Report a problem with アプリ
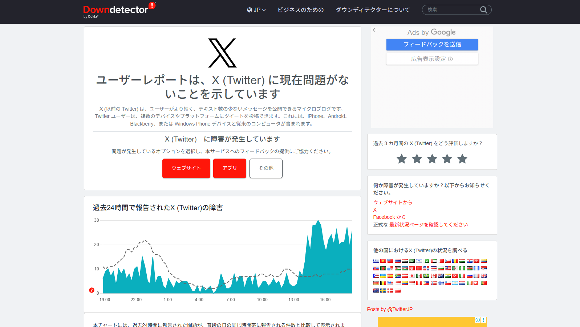 click(x=230, y=168)
